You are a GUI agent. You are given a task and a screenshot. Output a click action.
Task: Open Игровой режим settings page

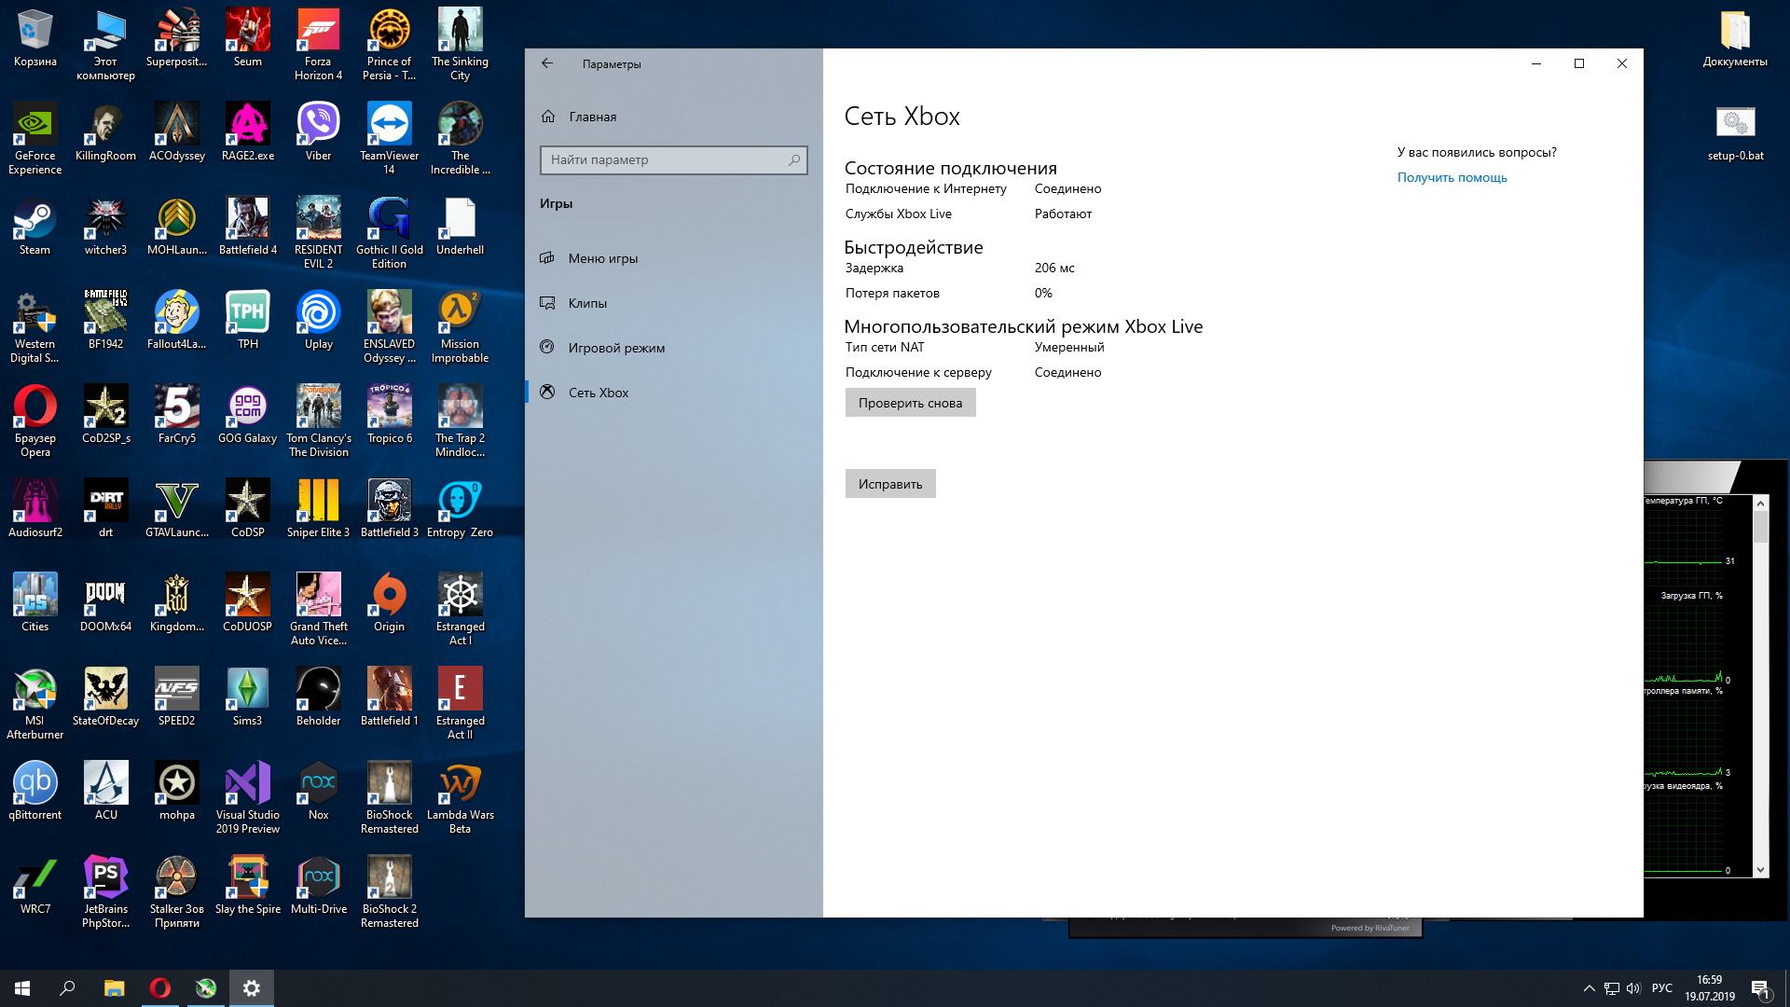click(x=616, y=348)
